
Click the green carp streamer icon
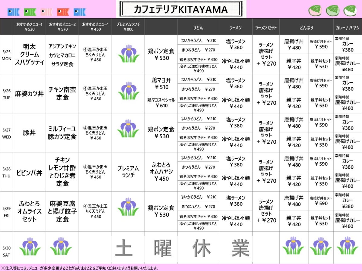pyautogui.click(x=30, y=12)
